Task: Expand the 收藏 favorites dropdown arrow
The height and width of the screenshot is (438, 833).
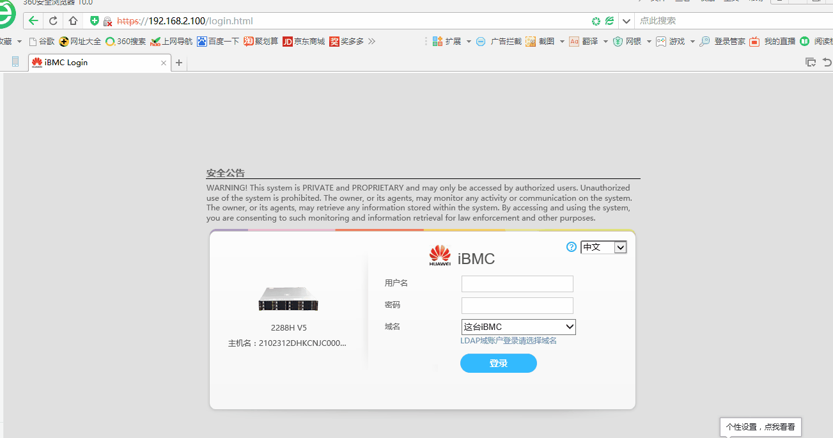Action: tap(19, 42)
